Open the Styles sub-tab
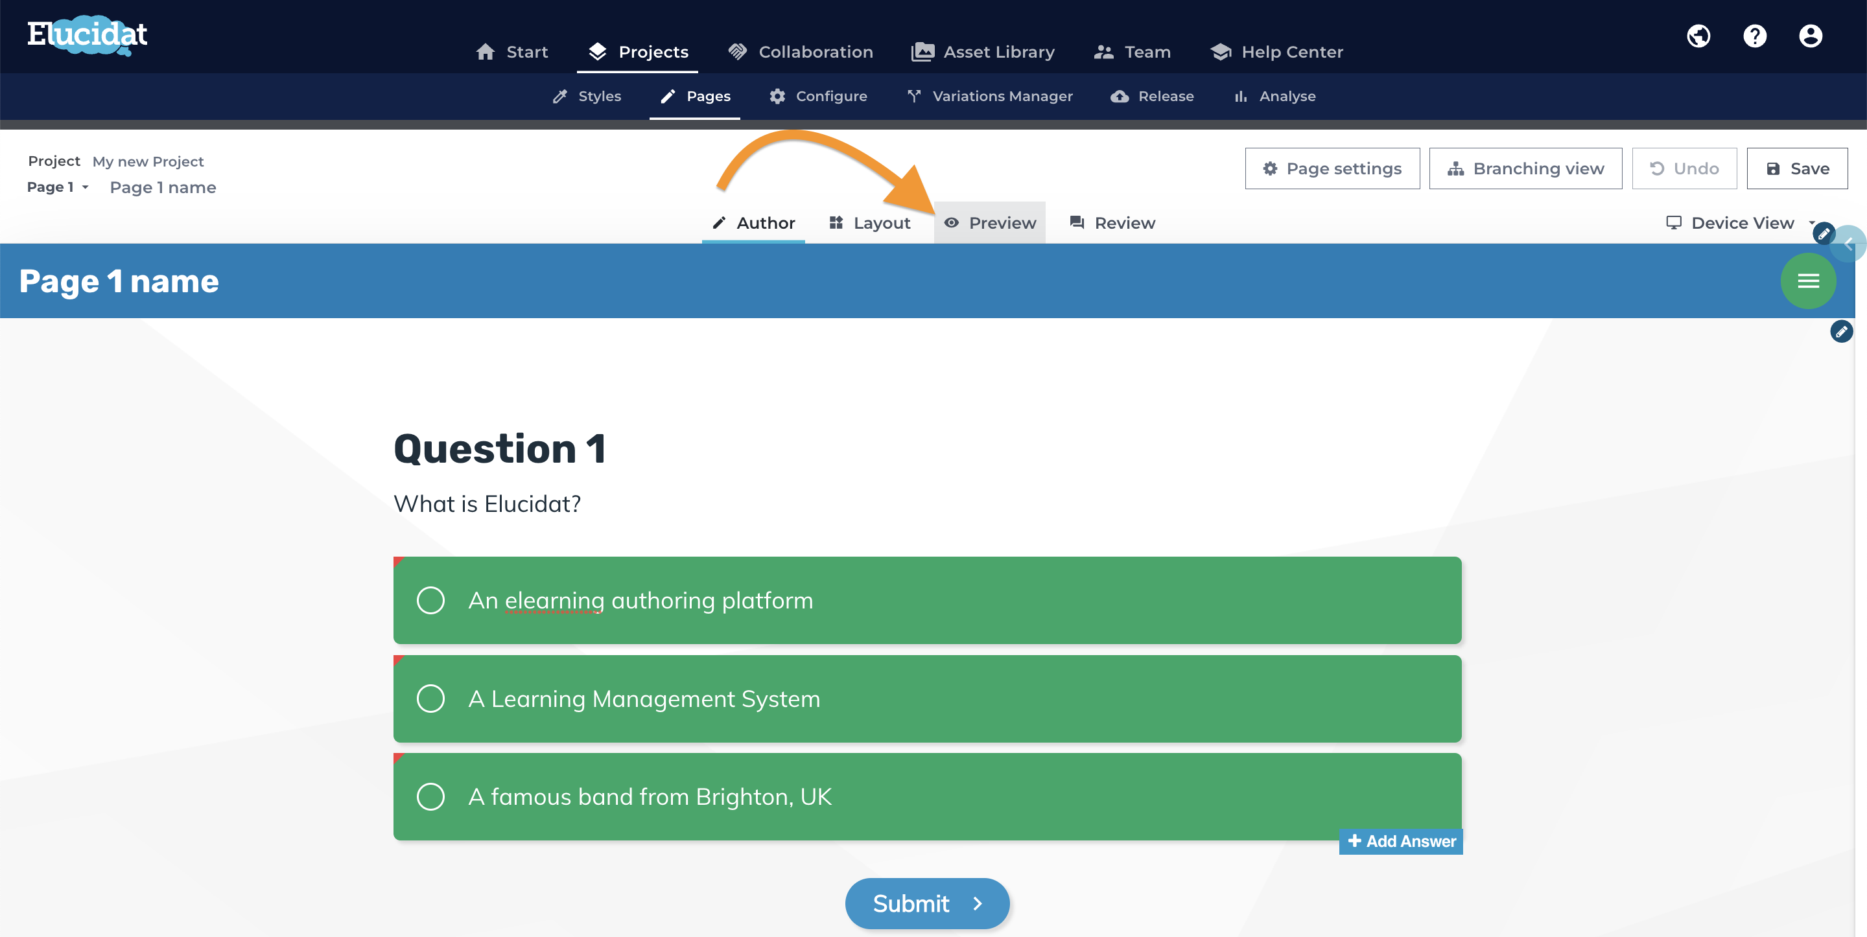 [586, 96]
